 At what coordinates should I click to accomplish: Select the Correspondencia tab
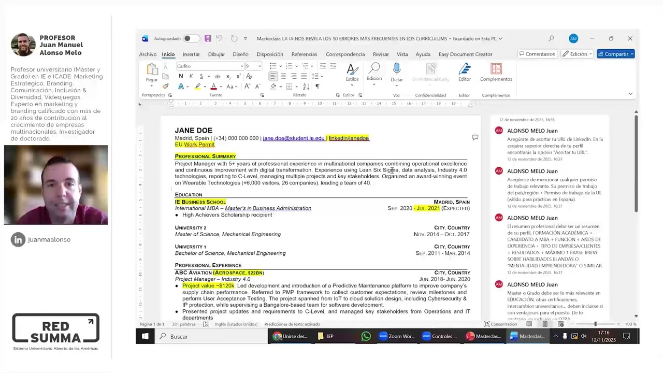point(345,54)
